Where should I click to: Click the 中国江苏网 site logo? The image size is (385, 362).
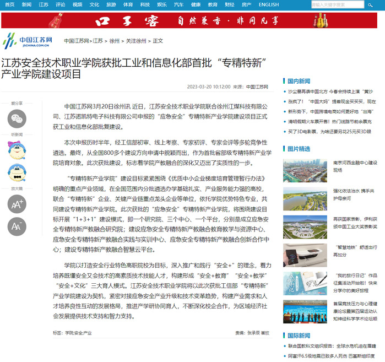(28, 41)
